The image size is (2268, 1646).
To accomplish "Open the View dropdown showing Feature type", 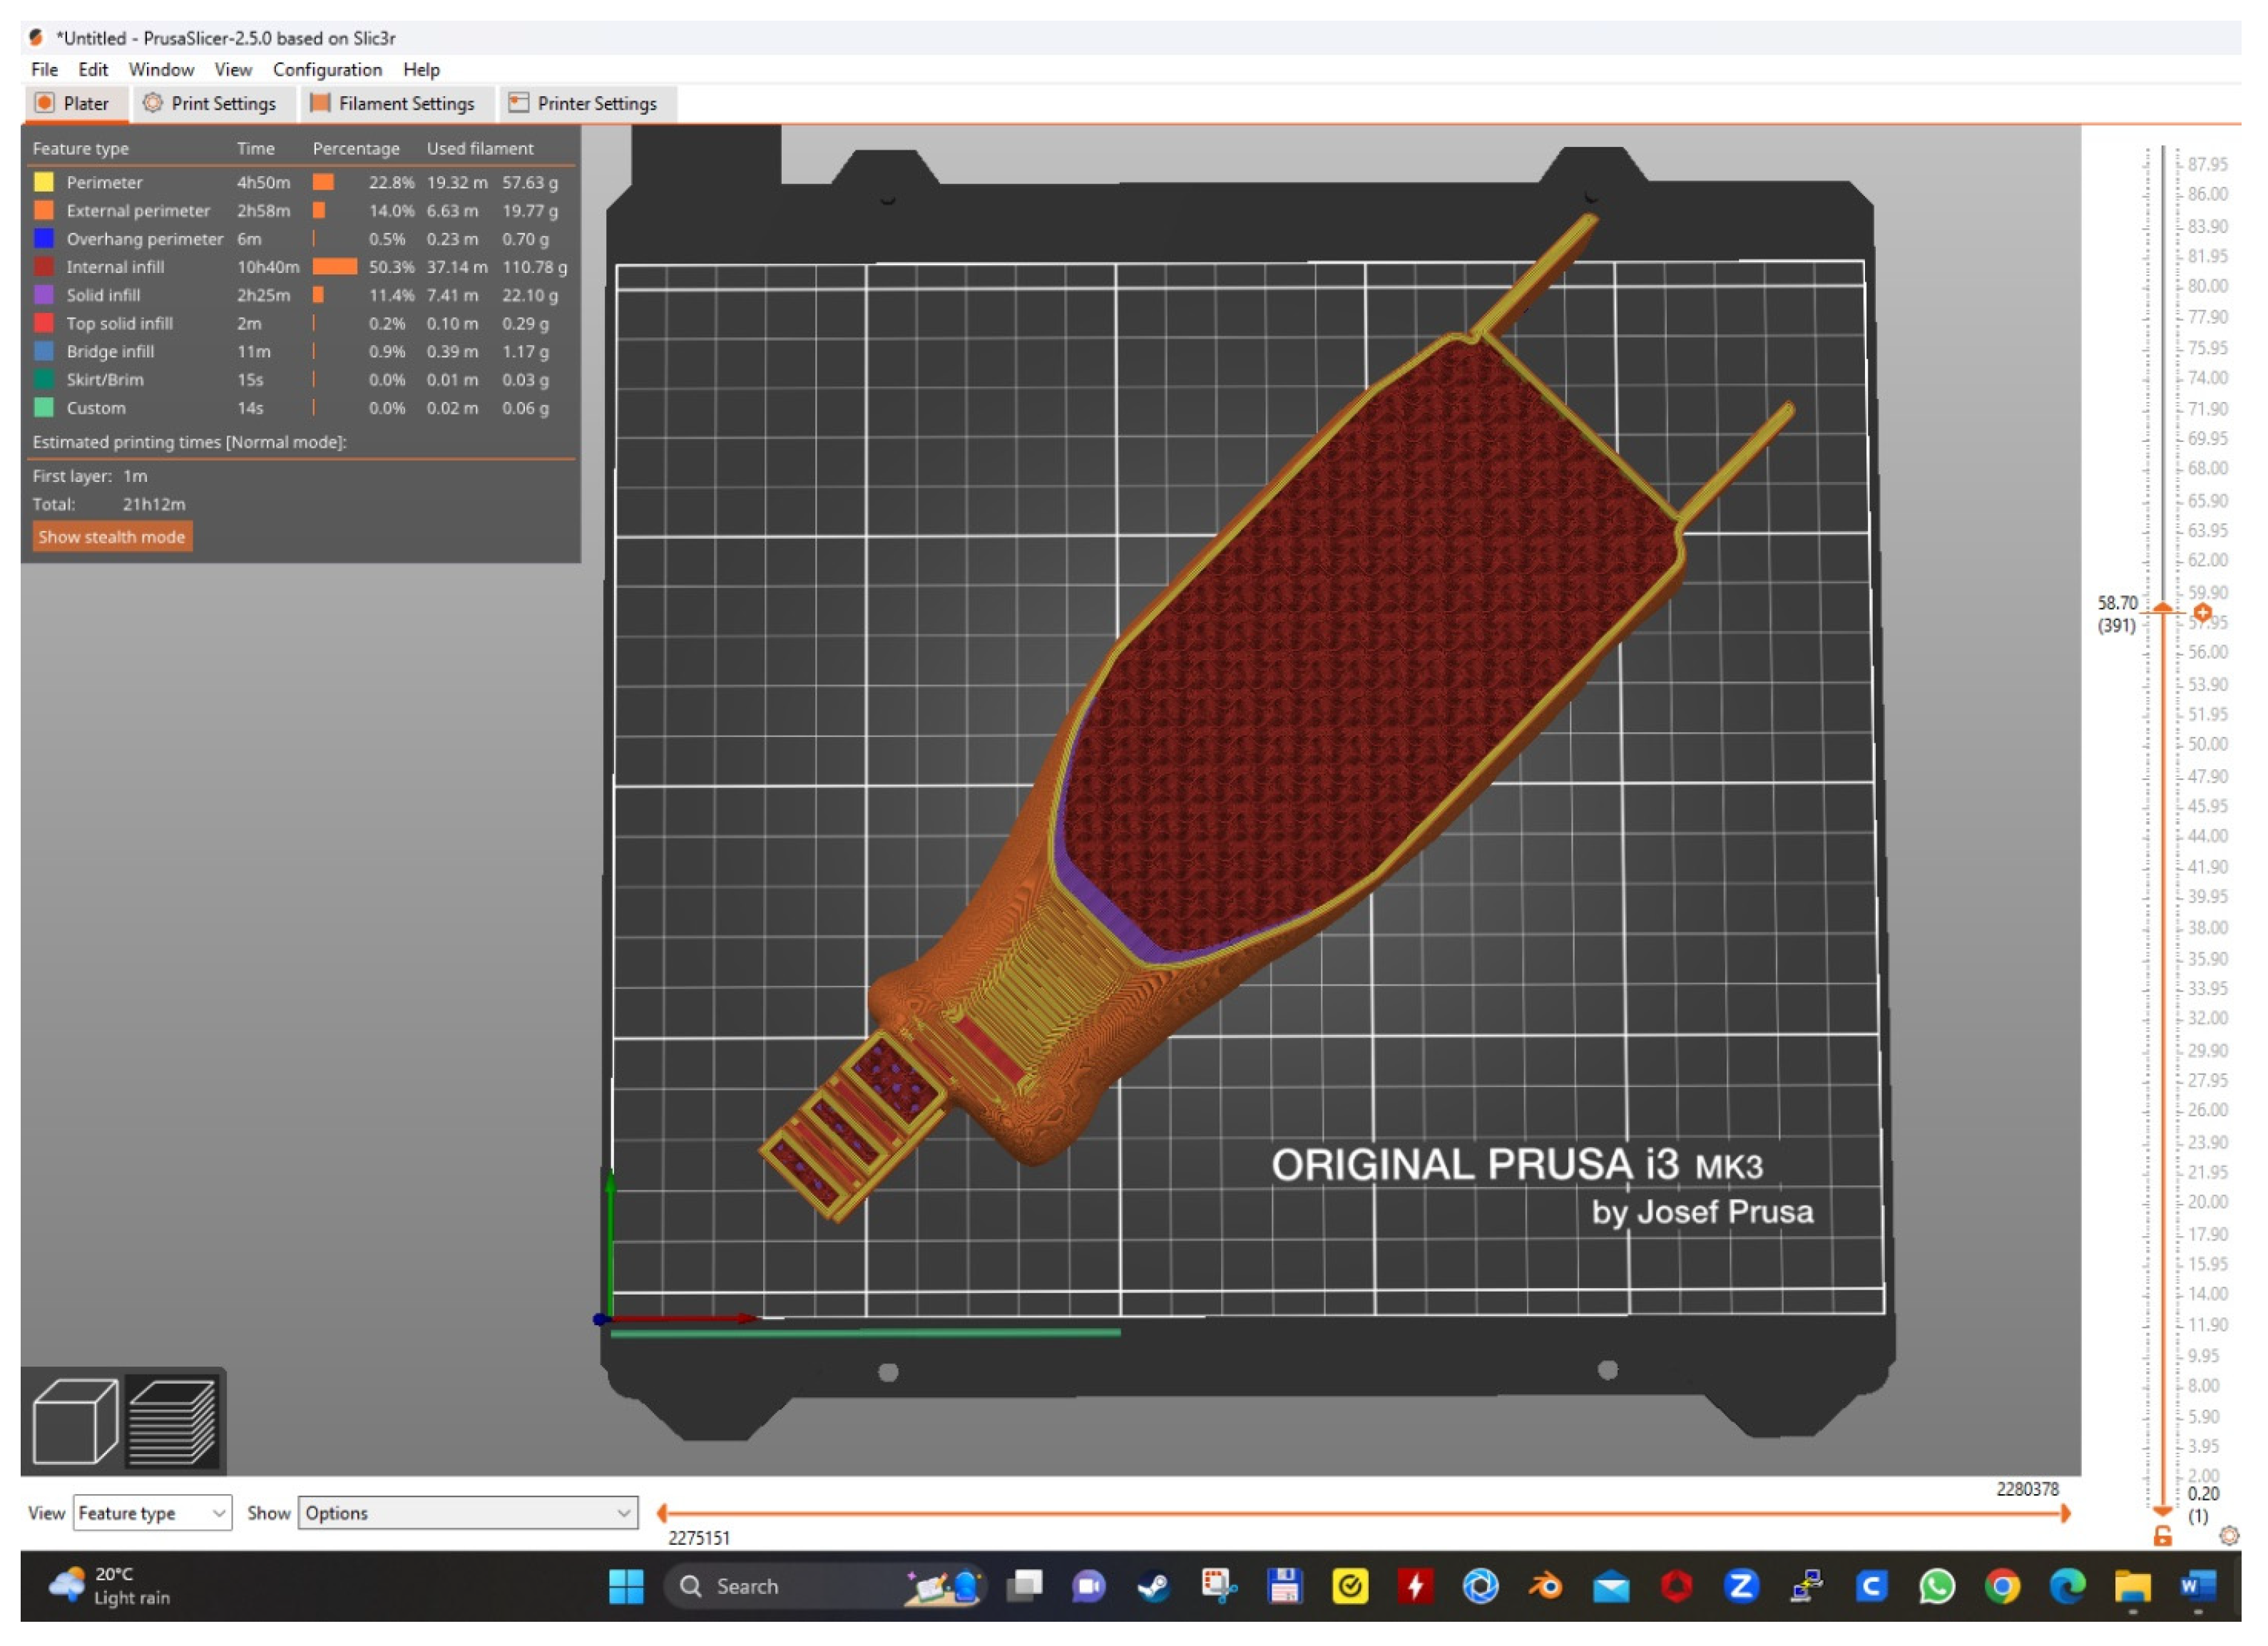I will 152,1513.
